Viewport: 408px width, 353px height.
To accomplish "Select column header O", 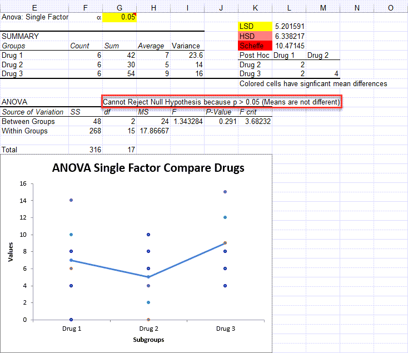I will [x=391, y=8].
